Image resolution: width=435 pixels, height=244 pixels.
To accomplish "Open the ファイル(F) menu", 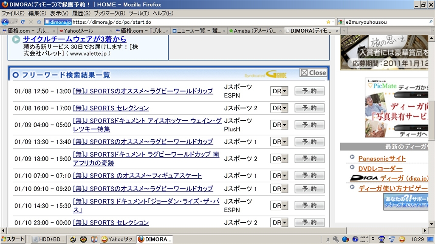I will 13,13.
